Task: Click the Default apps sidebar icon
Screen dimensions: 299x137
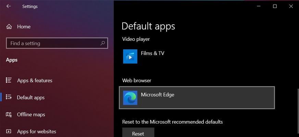Action: (9, 97)
